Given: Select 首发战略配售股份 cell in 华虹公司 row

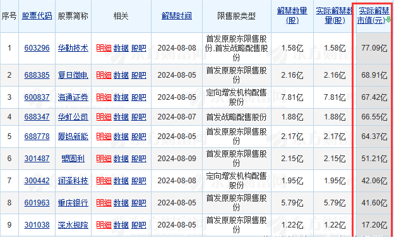Looking at the screenshot, I should [236, 117].
